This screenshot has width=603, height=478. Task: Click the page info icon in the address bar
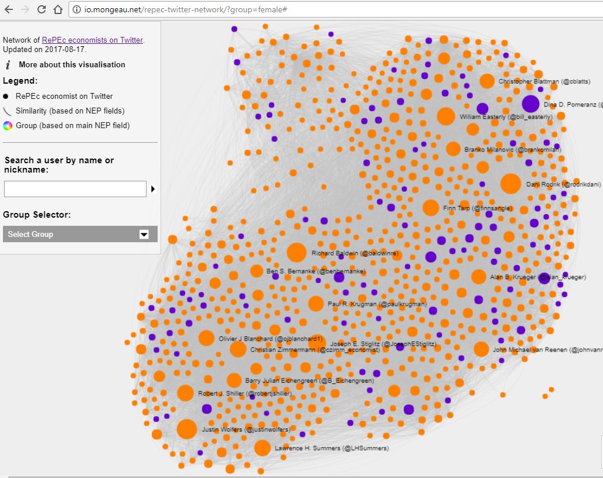pos(77,9)
